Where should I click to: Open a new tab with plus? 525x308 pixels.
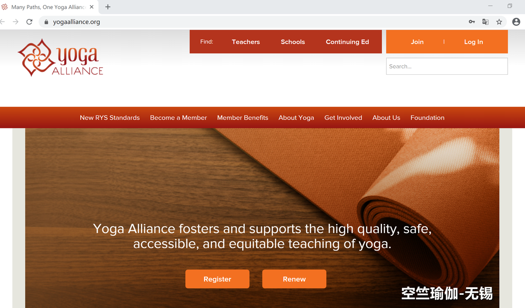tap(108, 7)
